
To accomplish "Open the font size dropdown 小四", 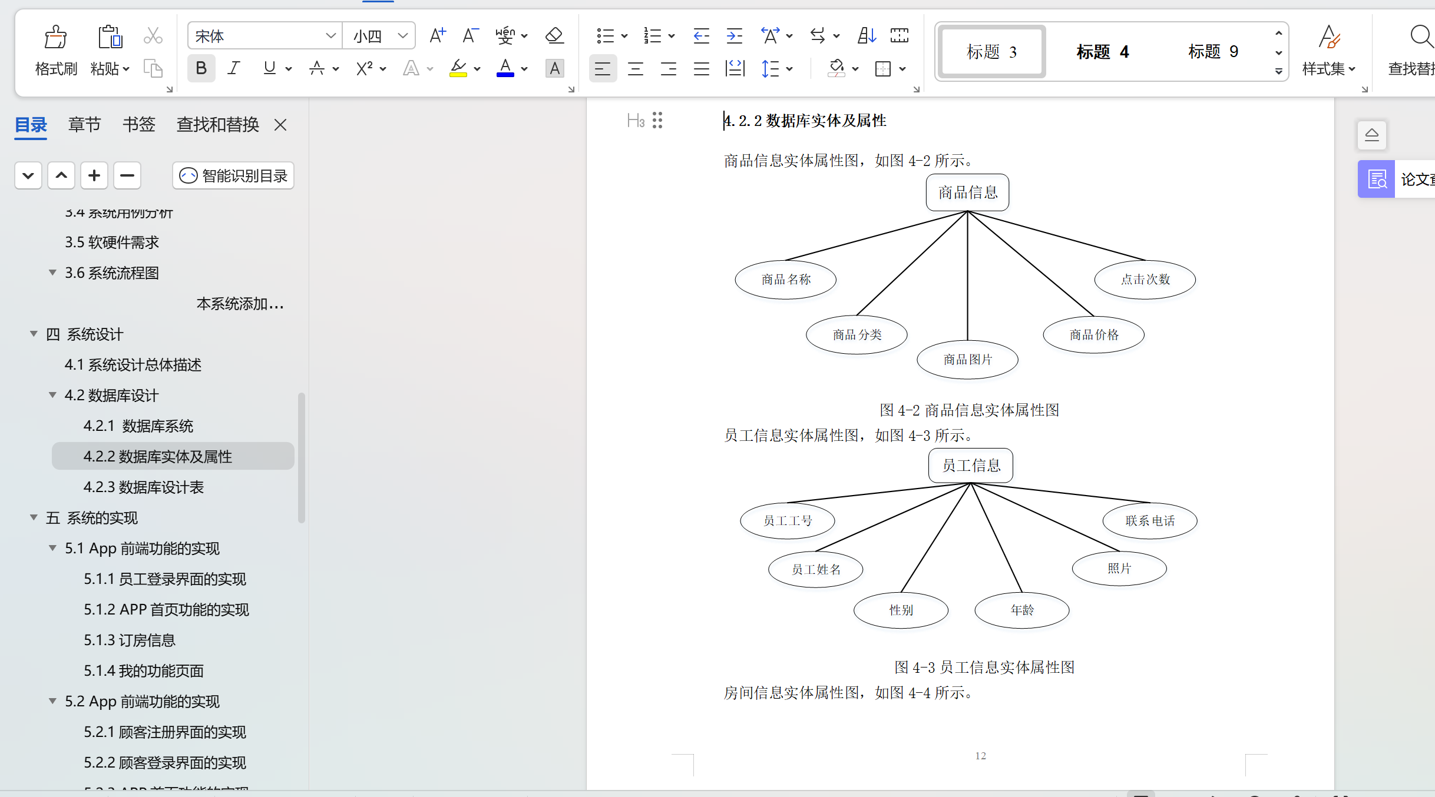I will tap(403, 35).
